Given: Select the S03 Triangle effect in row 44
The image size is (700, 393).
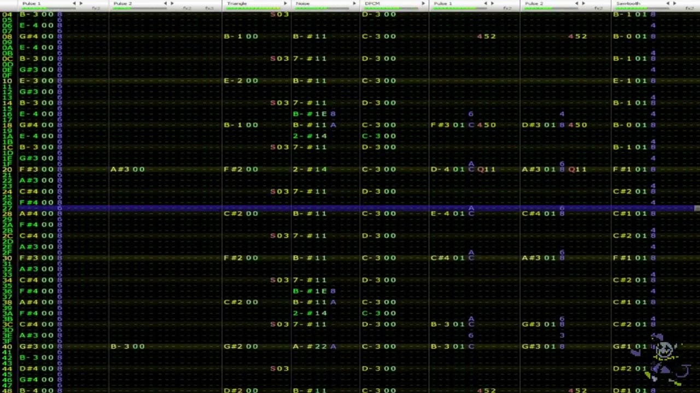Looking at the screenshot, I should click(279, 368).
